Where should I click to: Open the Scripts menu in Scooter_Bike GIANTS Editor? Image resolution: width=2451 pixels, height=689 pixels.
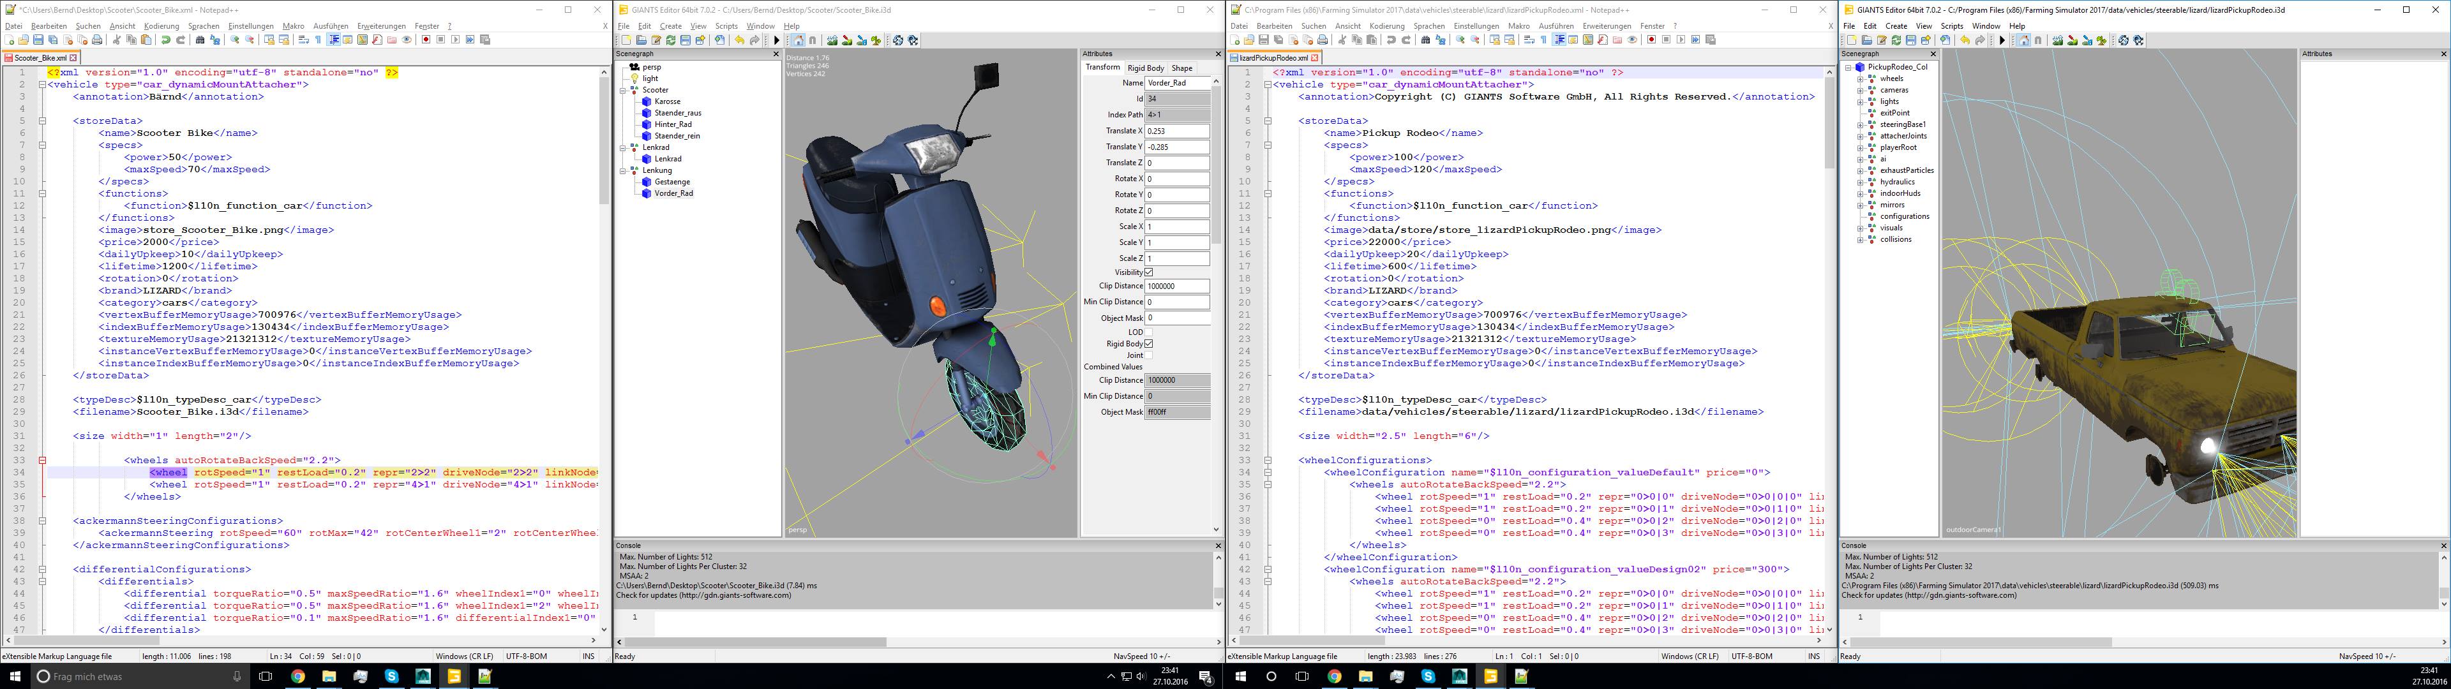click(x=726, y=26)
